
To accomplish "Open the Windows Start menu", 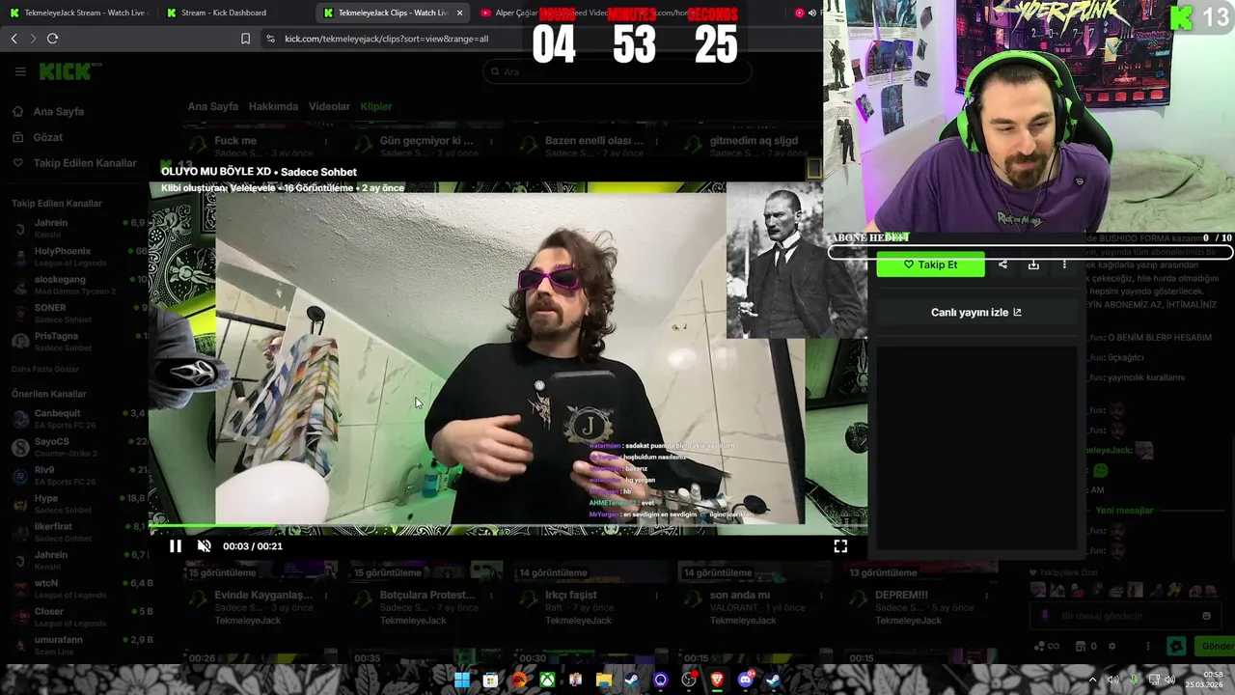I will click(462, 680).
